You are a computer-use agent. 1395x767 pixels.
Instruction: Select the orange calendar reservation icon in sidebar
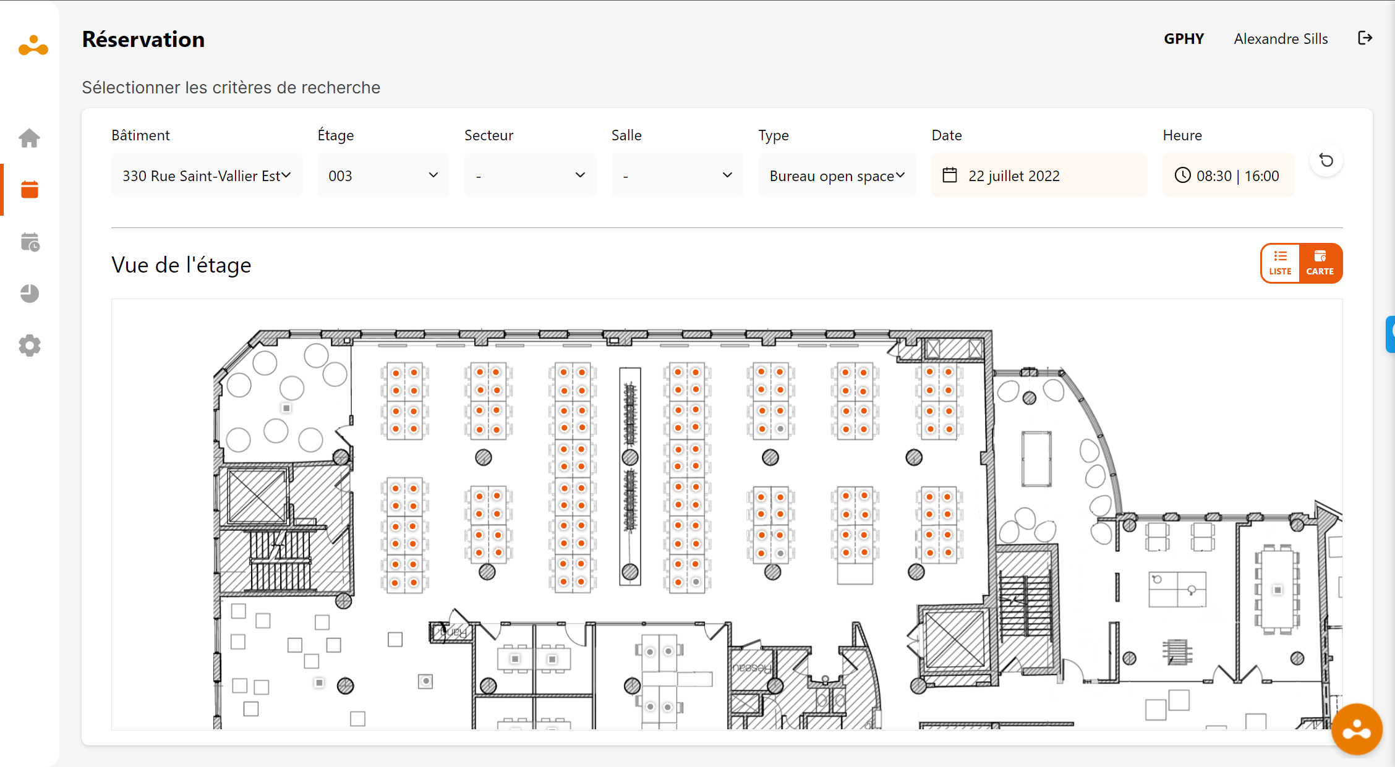(x=29, y=189)
